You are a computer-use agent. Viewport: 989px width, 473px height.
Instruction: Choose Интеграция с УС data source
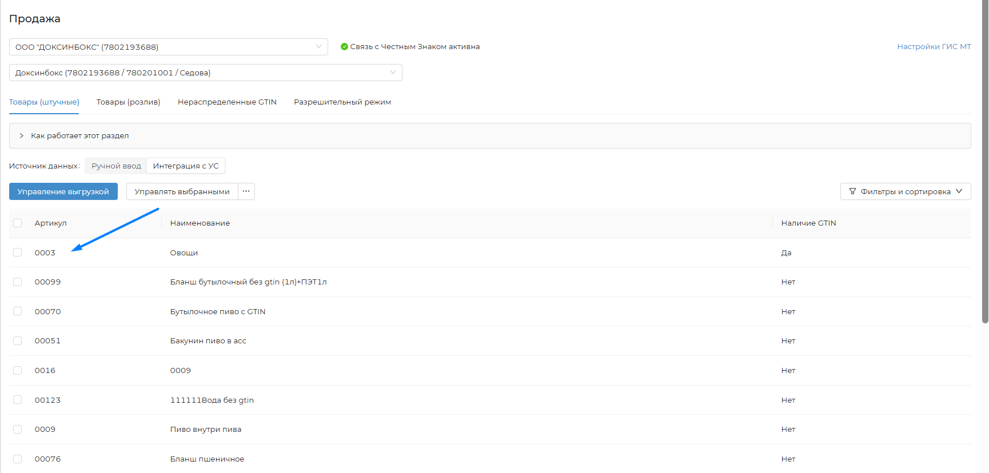coord(186,166)
